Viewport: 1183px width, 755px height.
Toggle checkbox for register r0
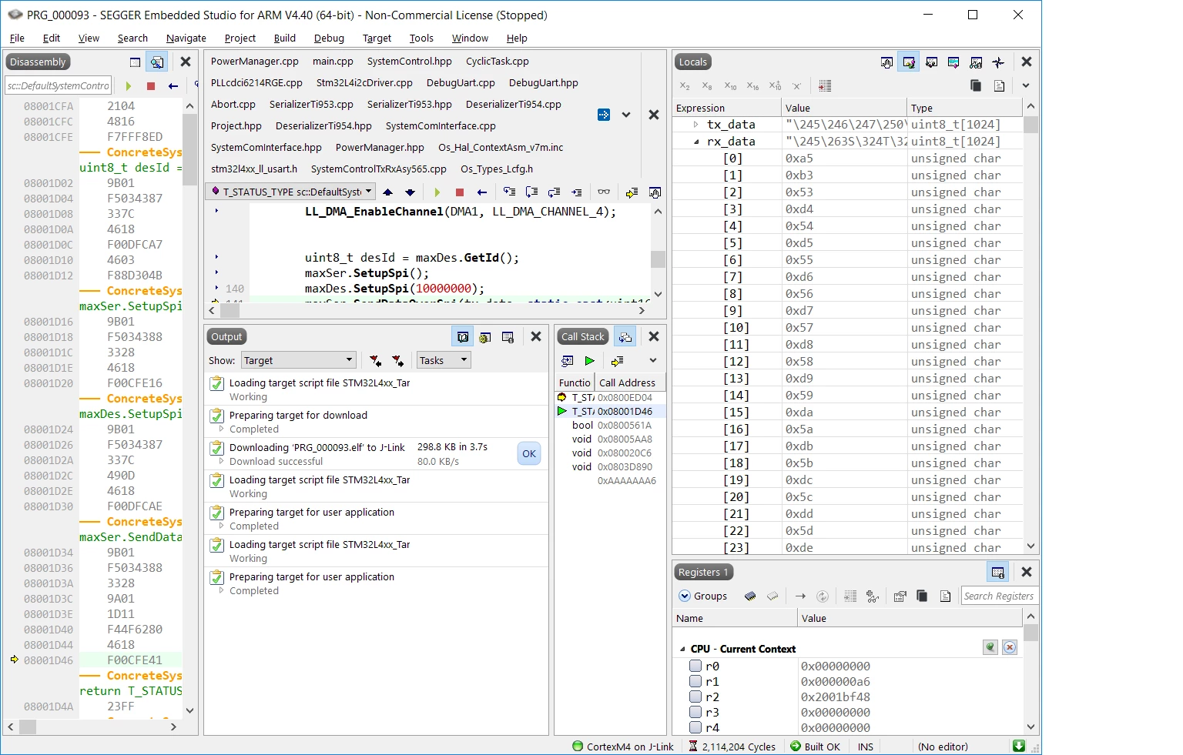695,666
